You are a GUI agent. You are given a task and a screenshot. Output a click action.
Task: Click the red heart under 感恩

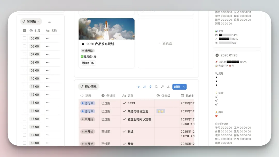216,116
